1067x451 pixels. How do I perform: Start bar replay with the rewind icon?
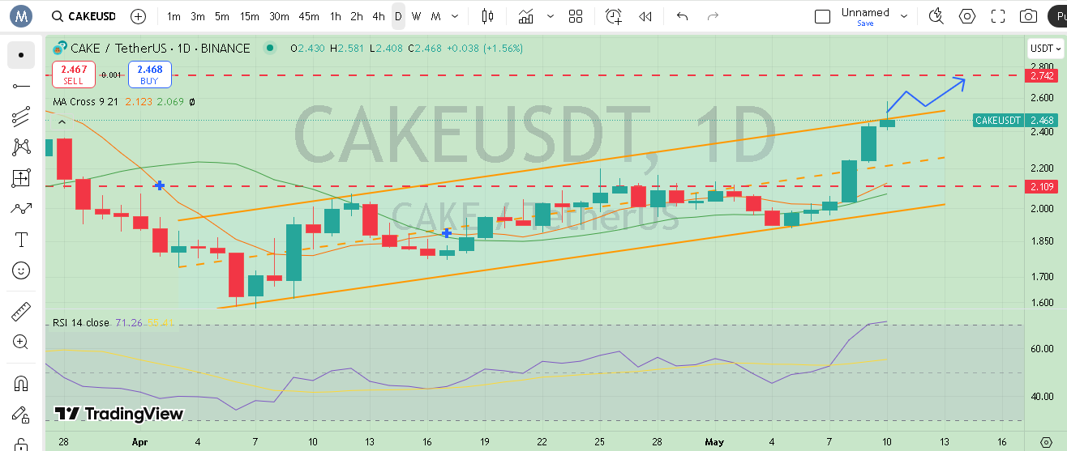click(645, 16)
